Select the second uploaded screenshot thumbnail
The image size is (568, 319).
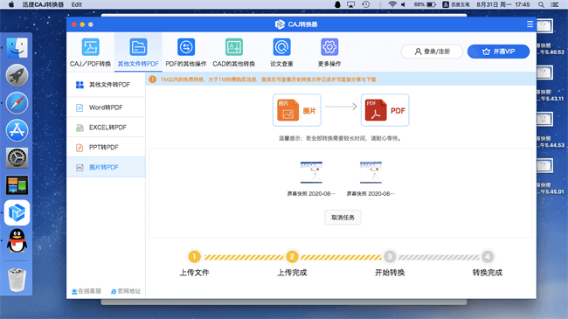[371, 172]
